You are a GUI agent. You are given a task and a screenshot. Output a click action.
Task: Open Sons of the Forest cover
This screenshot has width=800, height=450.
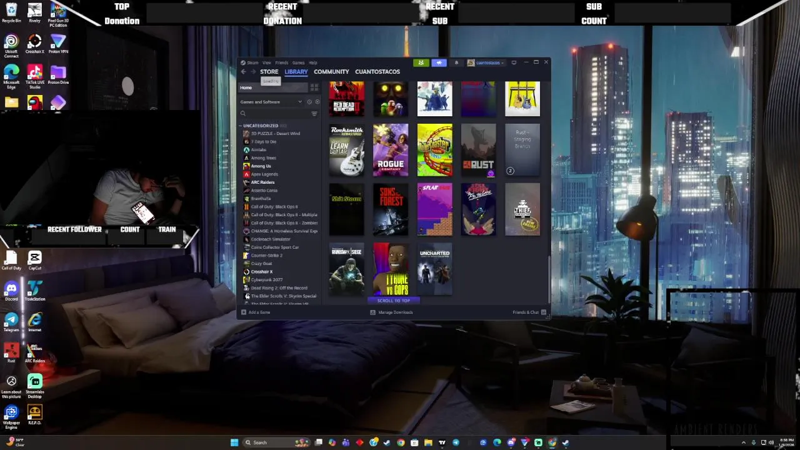[391, 209]
